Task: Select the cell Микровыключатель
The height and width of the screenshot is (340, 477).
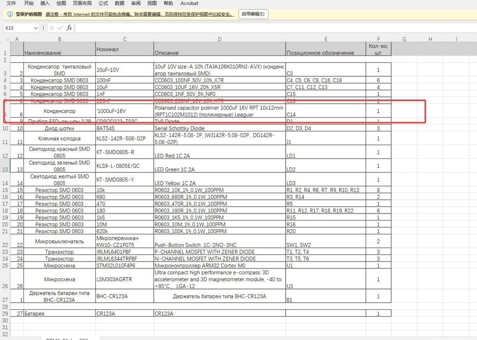Action: (x=59, y=241)
